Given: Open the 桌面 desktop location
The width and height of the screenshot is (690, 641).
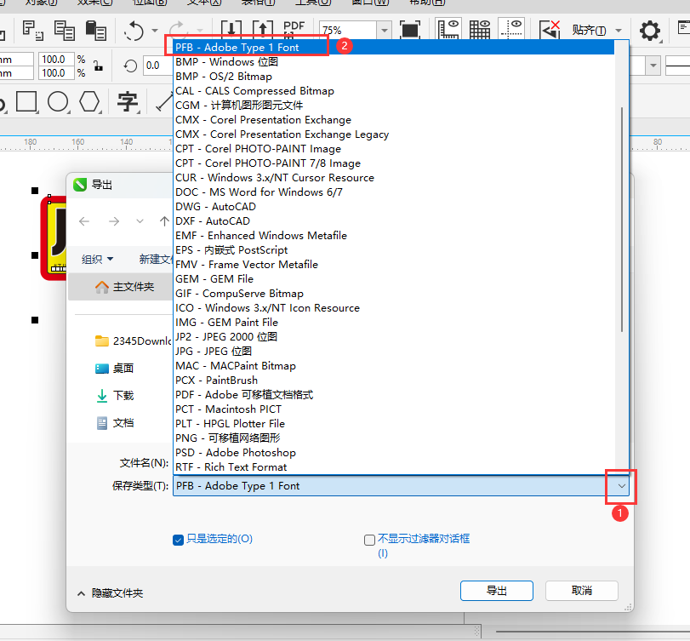Looking at the screenshot, I should pyautogui.click(x=114, y=368).
